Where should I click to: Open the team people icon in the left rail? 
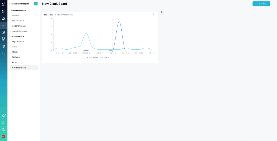click(3, 39)
